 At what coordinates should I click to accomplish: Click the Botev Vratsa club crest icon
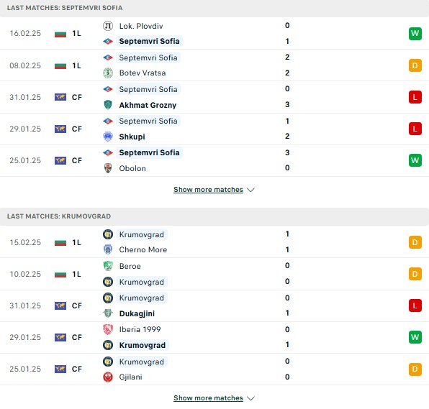point(108,73)
